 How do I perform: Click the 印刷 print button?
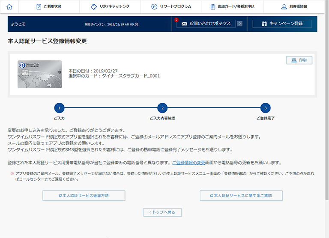tap(299, 60)
